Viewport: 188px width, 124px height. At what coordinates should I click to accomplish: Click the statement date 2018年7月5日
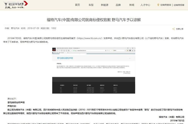pyautogui.click(x=177, y=120)
